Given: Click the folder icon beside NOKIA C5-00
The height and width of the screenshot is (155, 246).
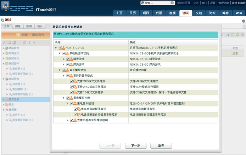Looking at the screenshot, I should coord(63,48).
